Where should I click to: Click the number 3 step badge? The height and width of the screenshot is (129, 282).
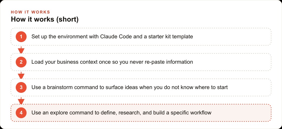point(21,87)
